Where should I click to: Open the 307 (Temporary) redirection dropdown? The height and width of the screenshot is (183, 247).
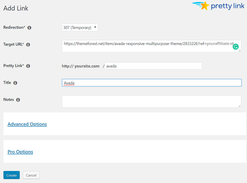(80, 27)
